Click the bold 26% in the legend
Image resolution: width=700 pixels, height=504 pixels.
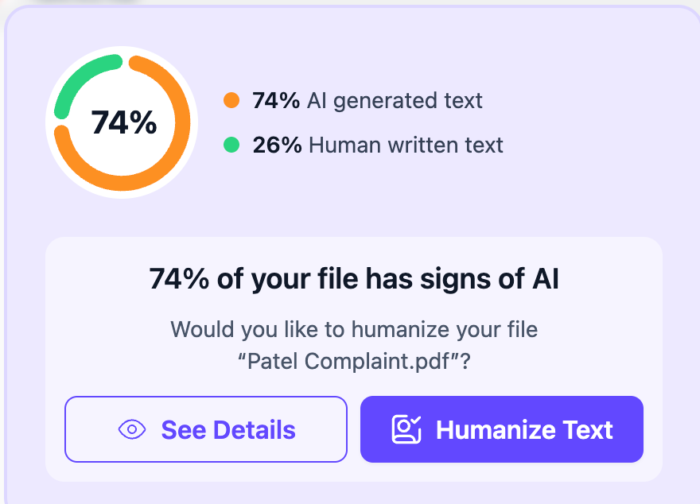(277, 145)
